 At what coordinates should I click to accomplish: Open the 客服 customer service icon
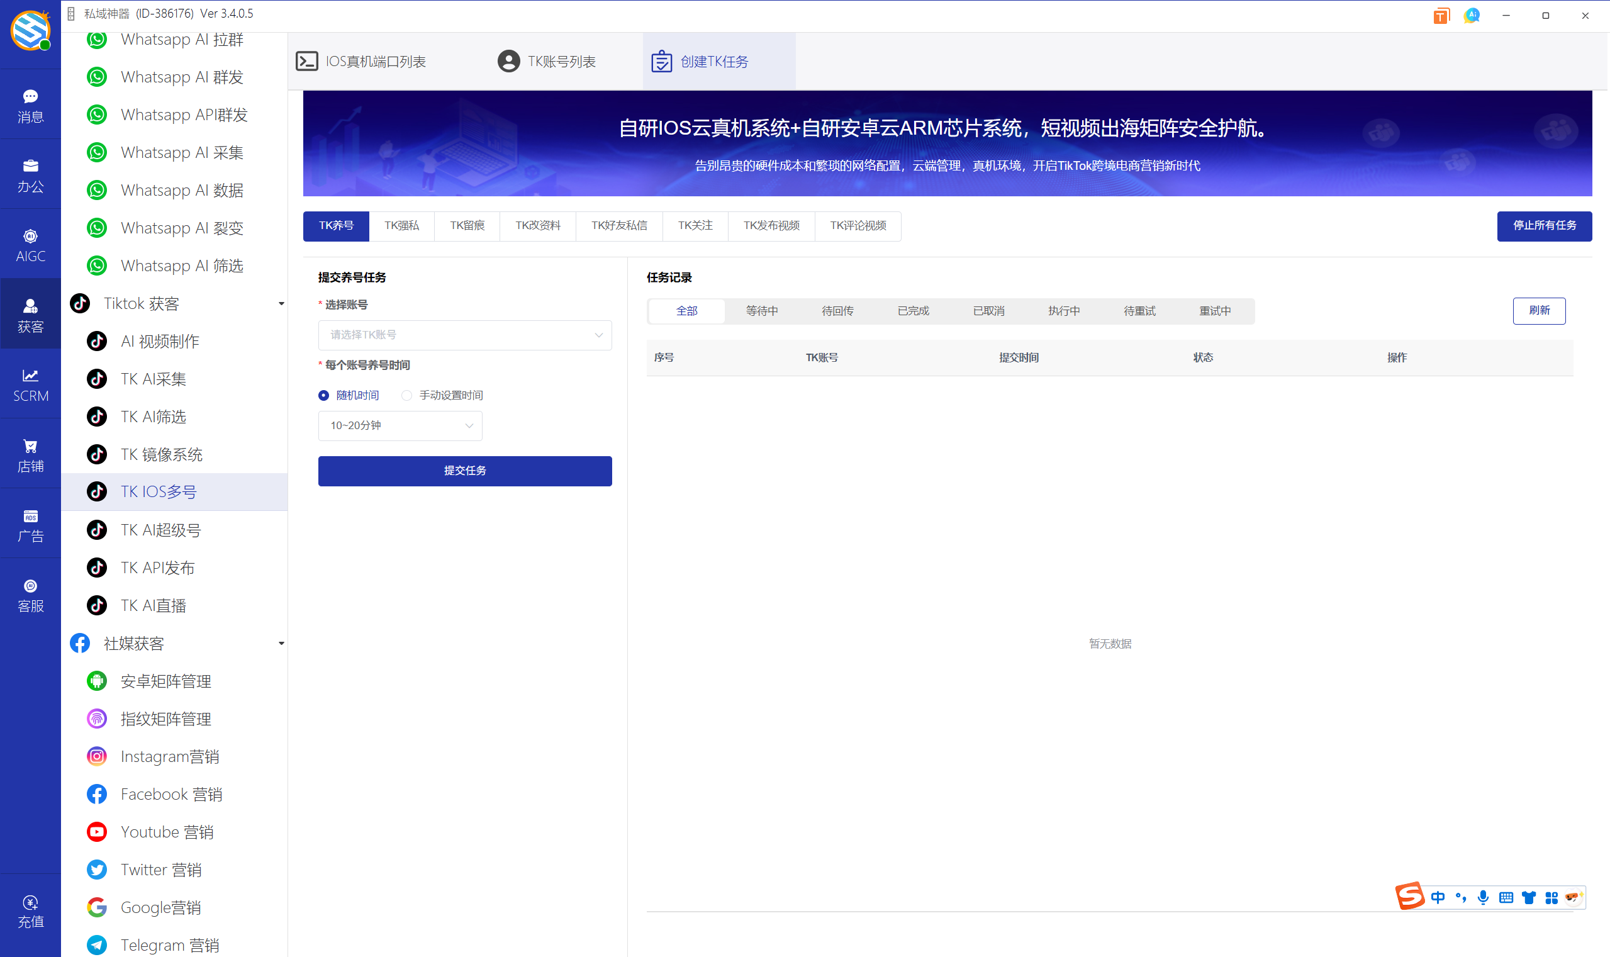click(x=30, y=593)
